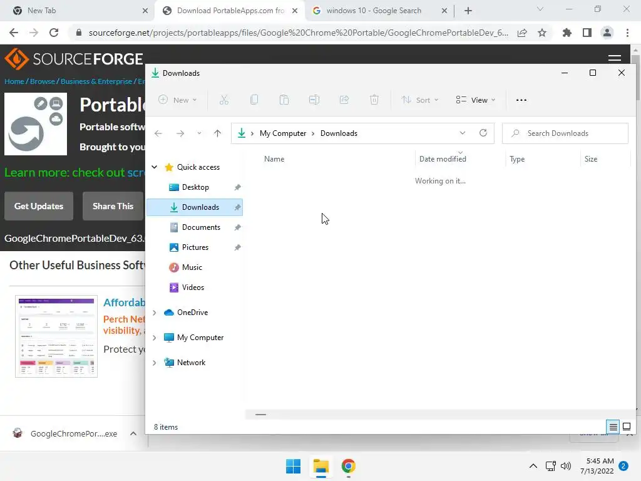Go up one folder level in Explorer

pyautogui.click(x=217, y=133)
